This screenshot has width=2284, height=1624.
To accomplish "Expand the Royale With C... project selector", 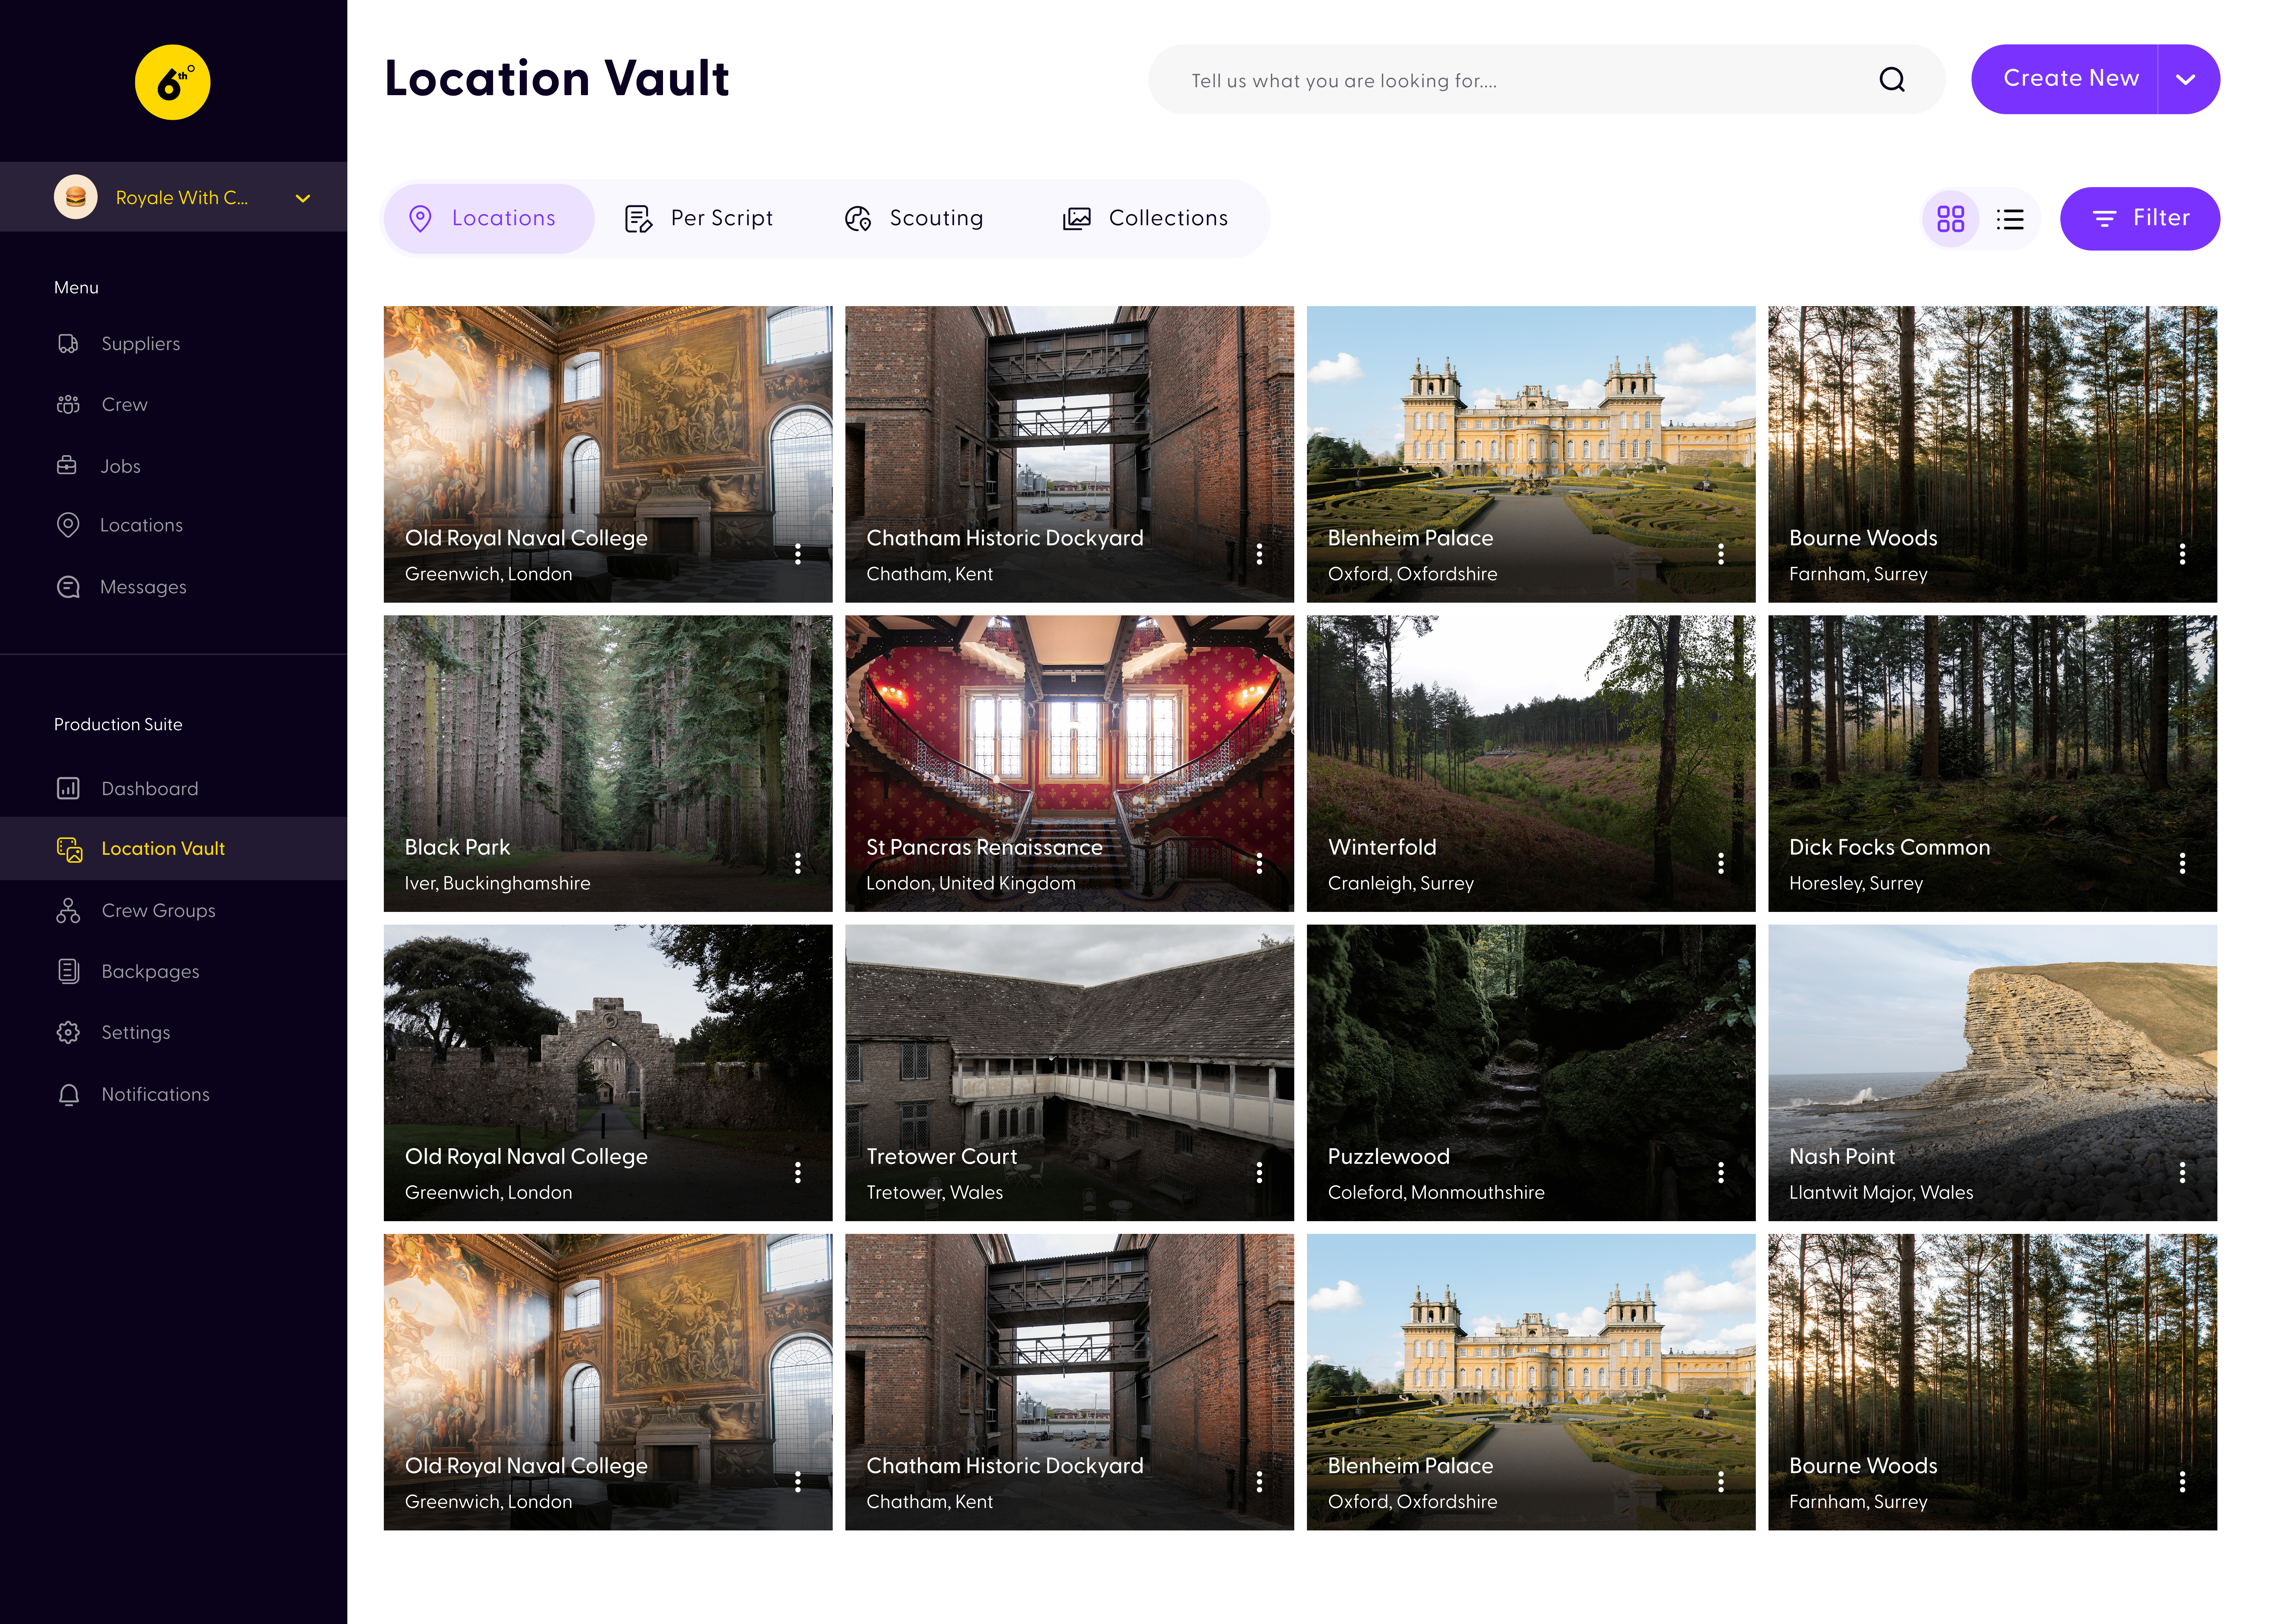I will [x=302, y=198].
